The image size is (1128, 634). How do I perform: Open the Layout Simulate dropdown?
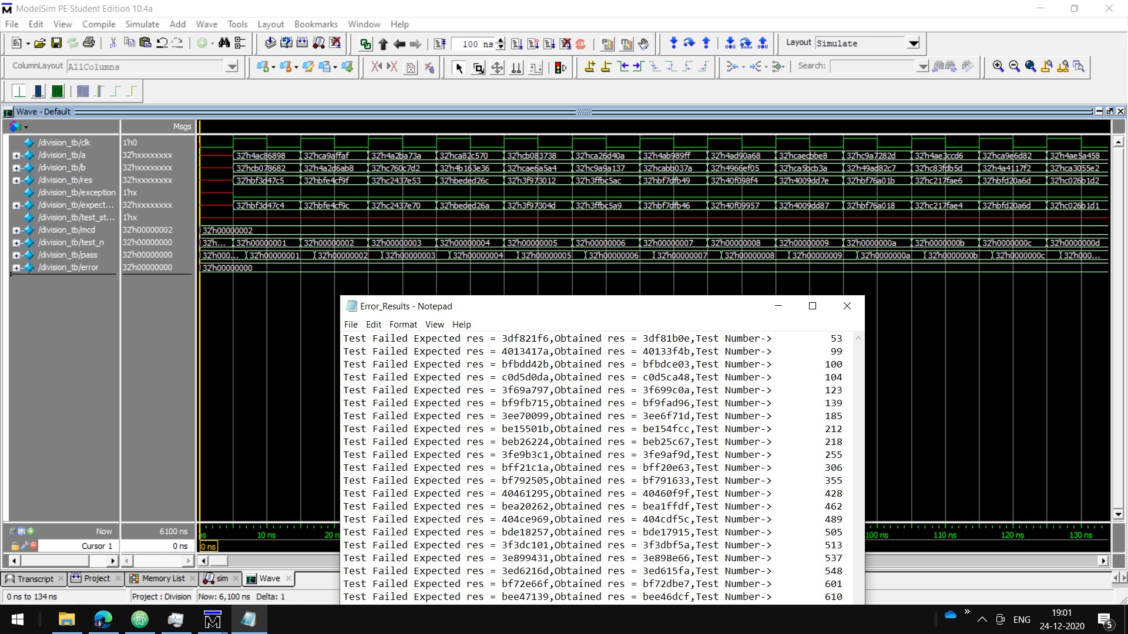pos(913,43)
